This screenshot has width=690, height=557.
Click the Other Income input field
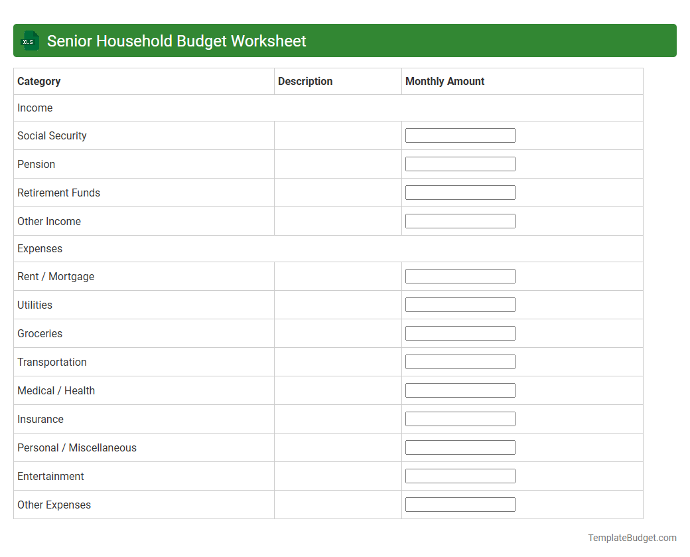pos(460,220)
